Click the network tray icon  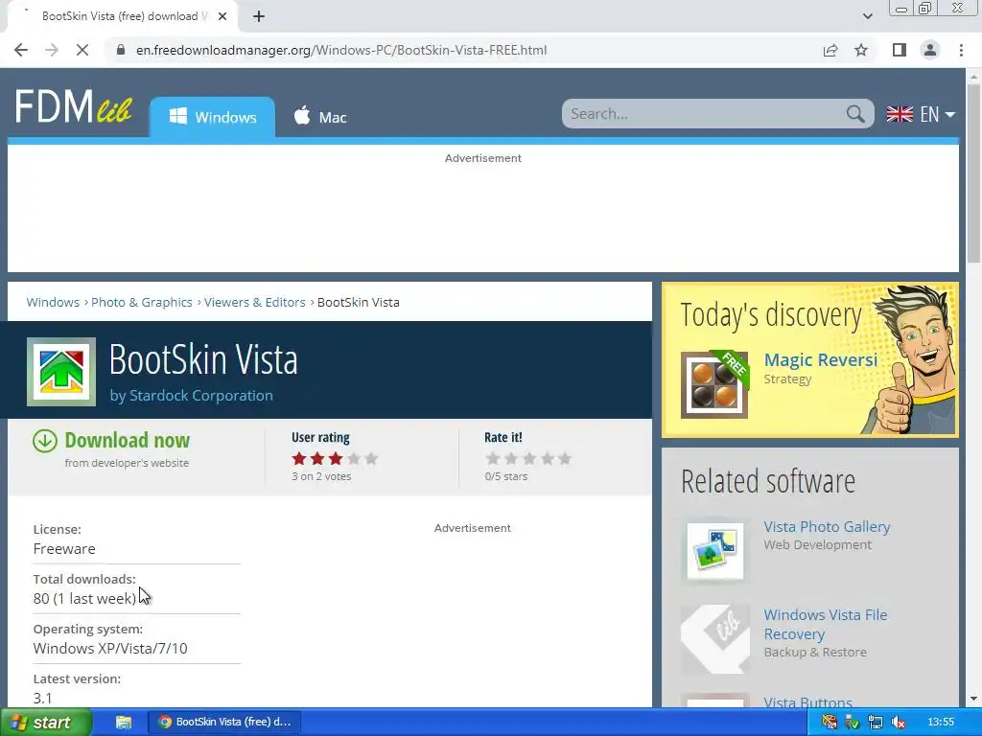coord(875,723)
